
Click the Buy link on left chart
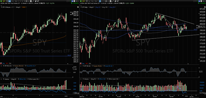(x=4, y=63)
